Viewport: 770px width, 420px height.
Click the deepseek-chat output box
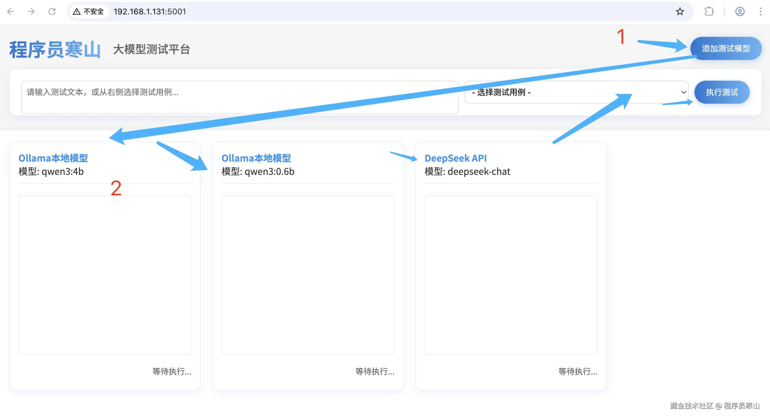[x=510, y=275]
